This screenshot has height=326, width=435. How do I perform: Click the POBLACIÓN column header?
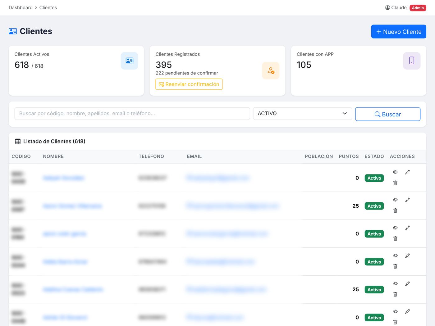tap(319, 156)
